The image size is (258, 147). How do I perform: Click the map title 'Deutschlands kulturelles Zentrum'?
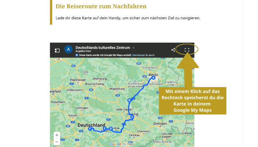tap(103, 48)
